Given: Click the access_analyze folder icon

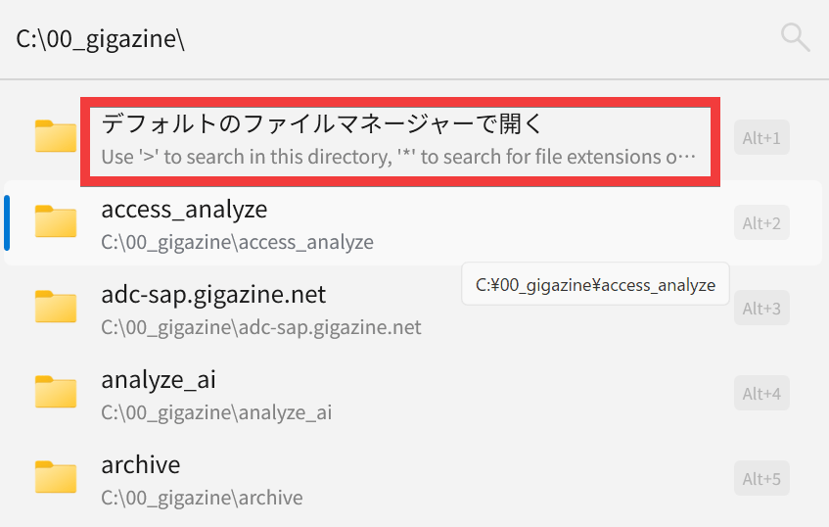Looking at the screenshot, I should [56, 221].
